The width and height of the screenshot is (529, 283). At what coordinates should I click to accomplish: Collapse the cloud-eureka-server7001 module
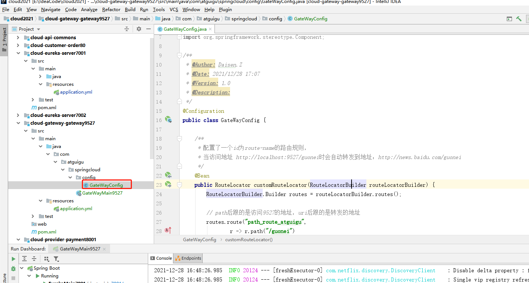[18, 53]
